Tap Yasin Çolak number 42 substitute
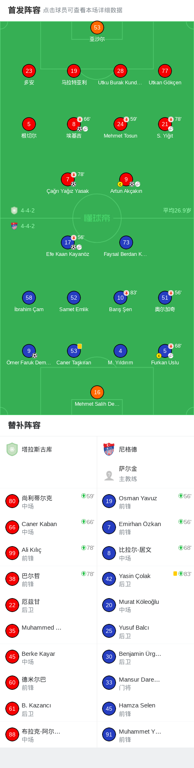 pos(145,579)
